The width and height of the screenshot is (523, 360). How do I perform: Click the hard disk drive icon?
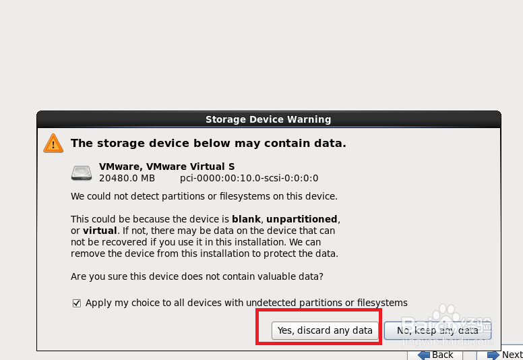(x=82, y=173)
